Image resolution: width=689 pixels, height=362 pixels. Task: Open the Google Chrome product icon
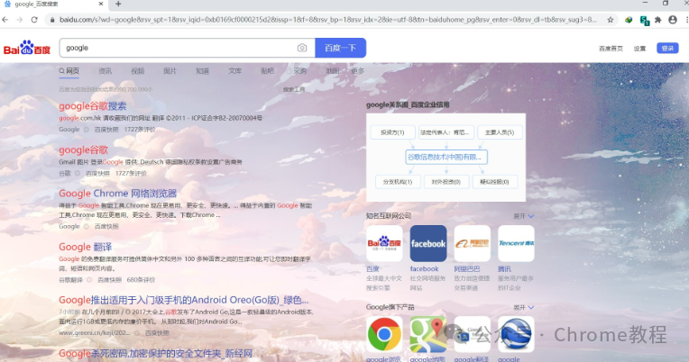[384, 334]
